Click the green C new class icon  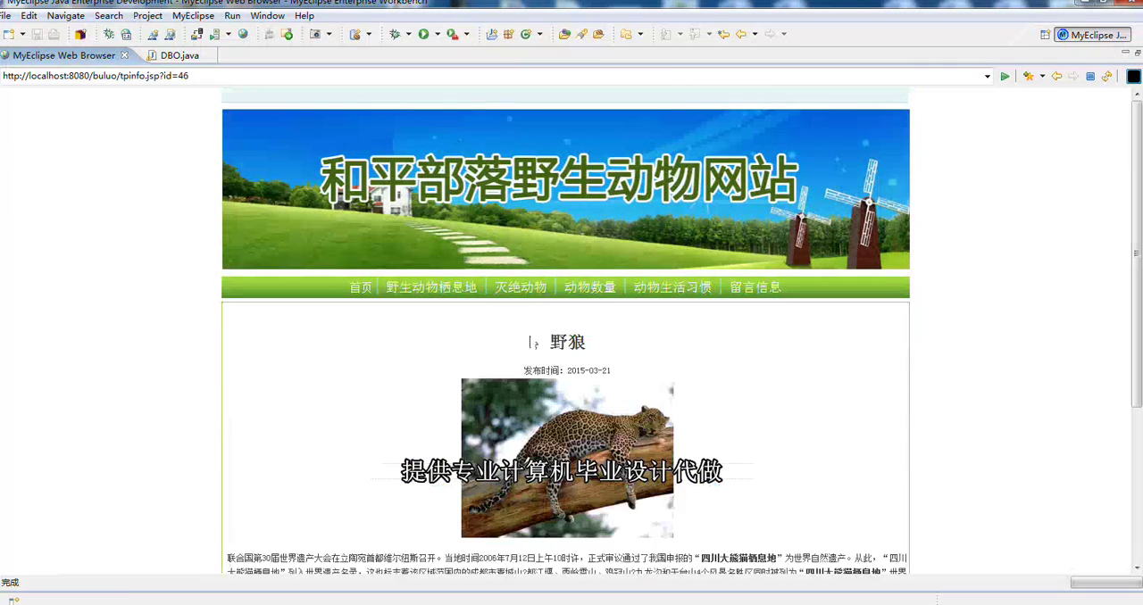tap(526, 34)
